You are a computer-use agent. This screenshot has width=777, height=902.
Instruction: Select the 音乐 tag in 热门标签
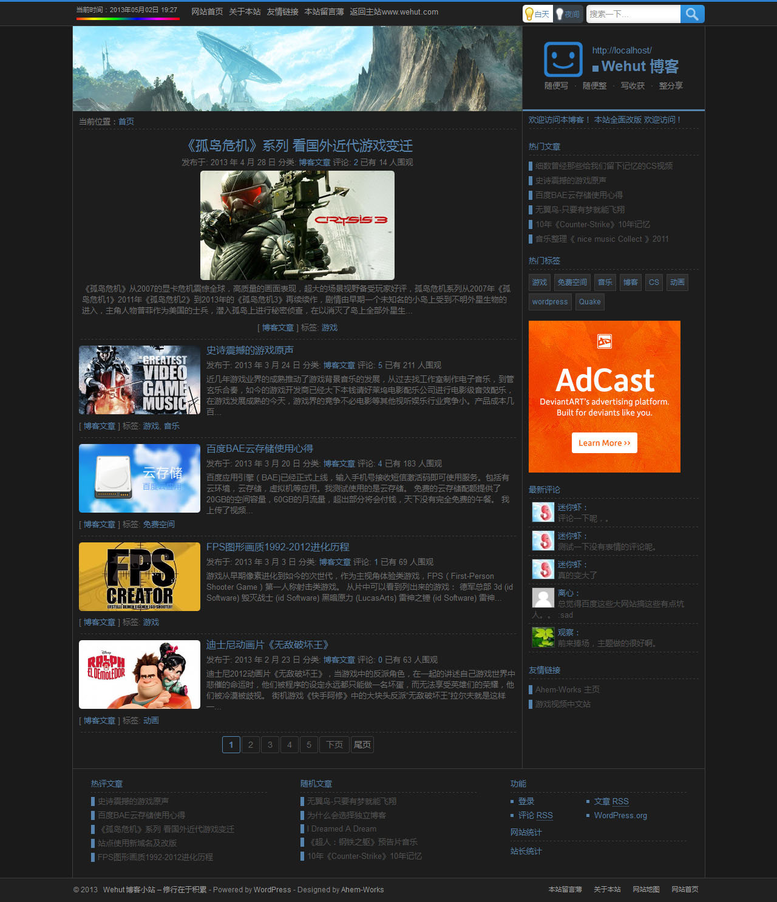point(605,282)
